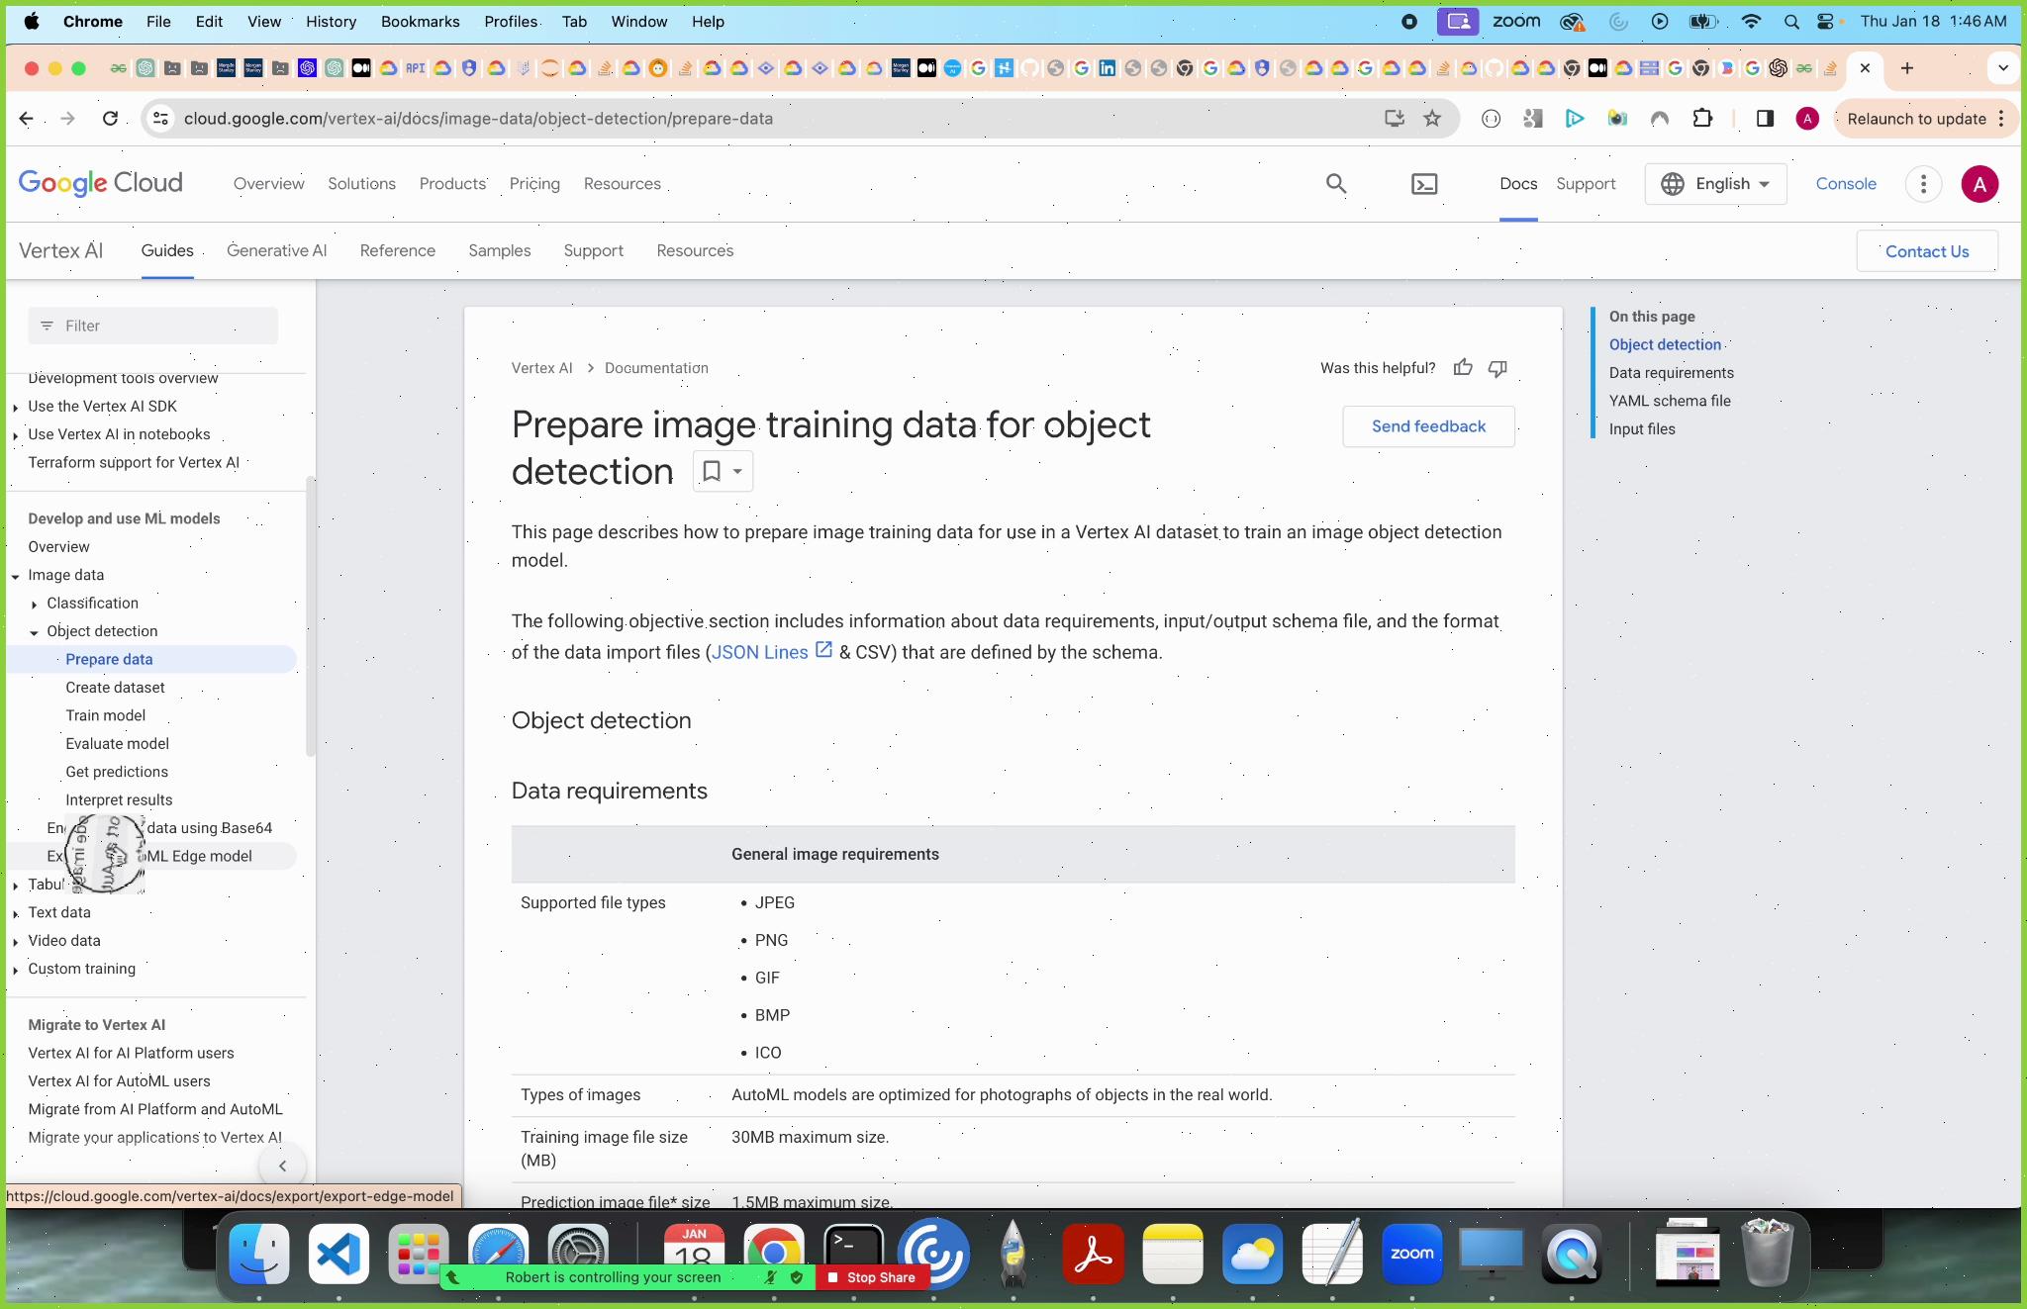Screen dimensions: 2027x1309
Task: Click the thumbs down not helpful icon
Action: point(1497,368)
